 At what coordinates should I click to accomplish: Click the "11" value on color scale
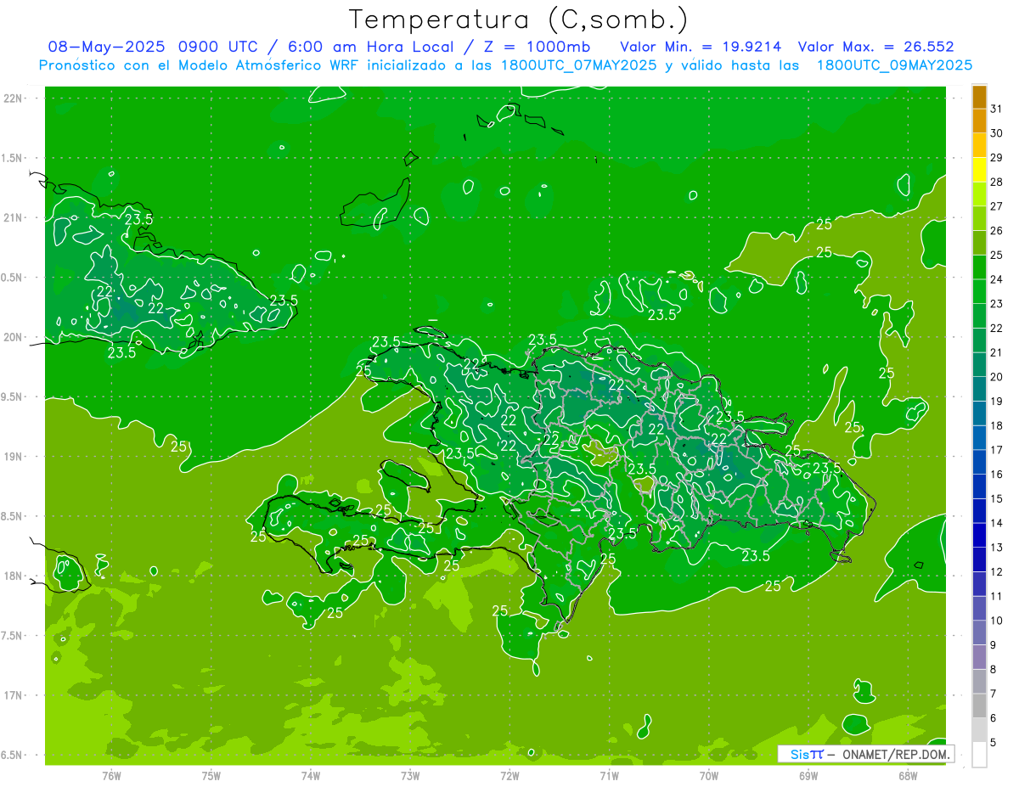tap(997, 596)
